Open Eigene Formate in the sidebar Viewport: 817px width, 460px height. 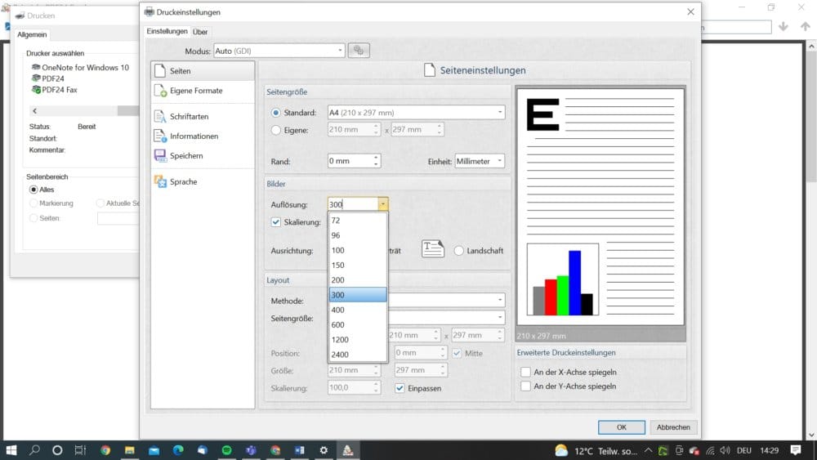(203, 91)
